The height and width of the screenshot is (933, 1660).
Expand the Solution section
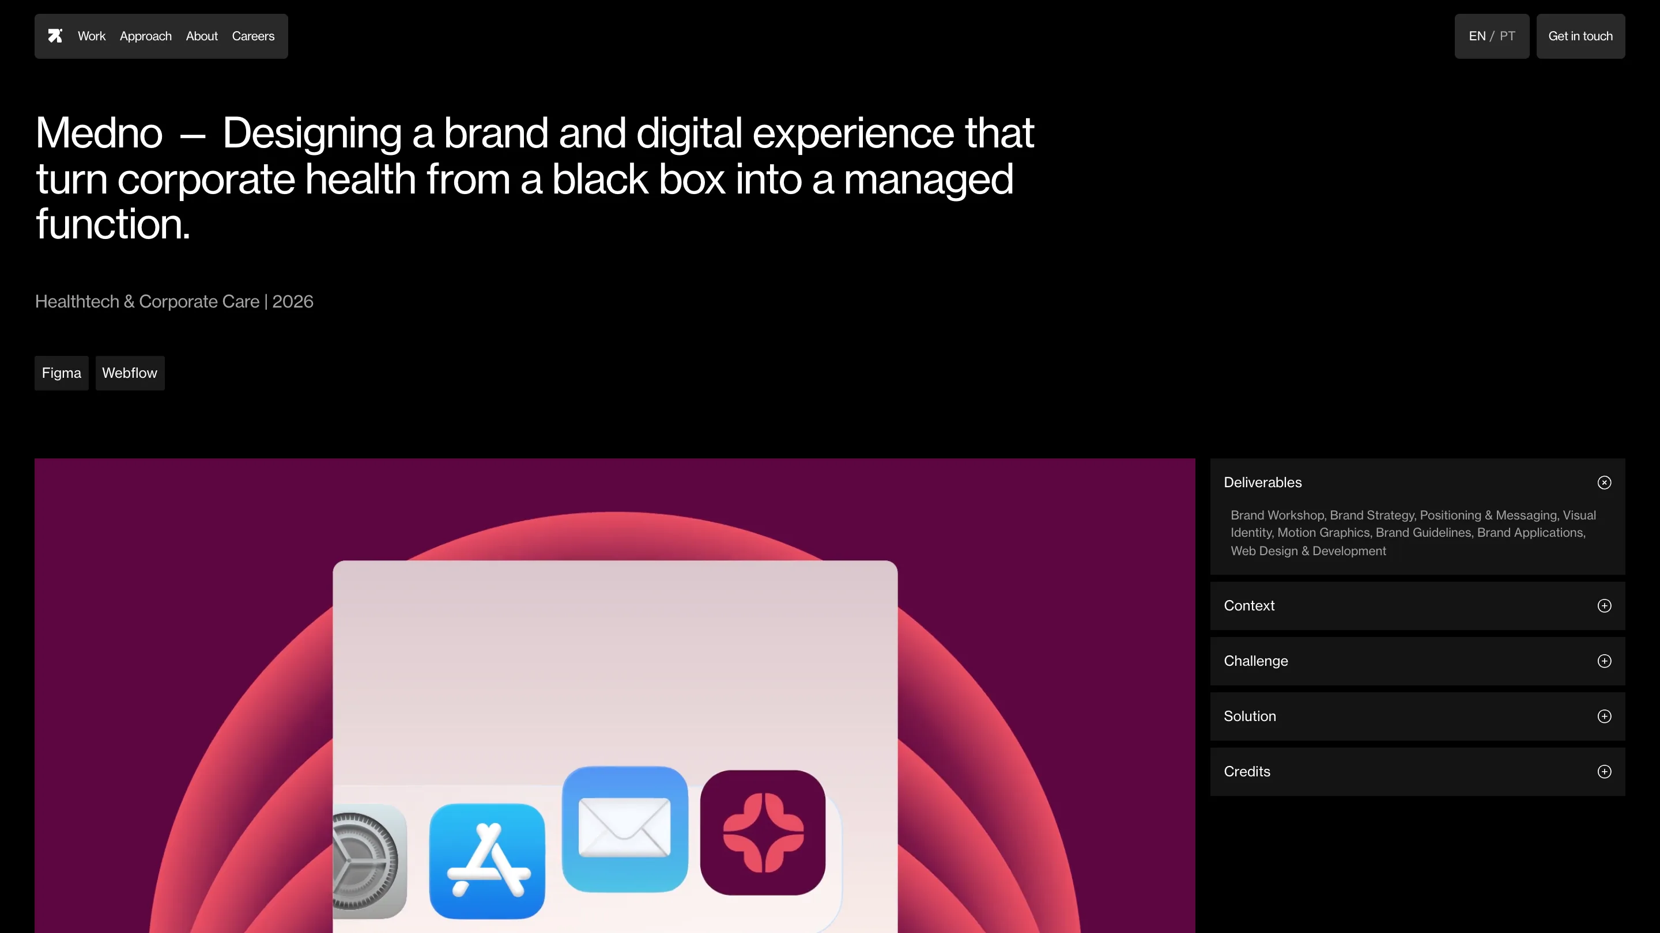(x=1417, y=716)
